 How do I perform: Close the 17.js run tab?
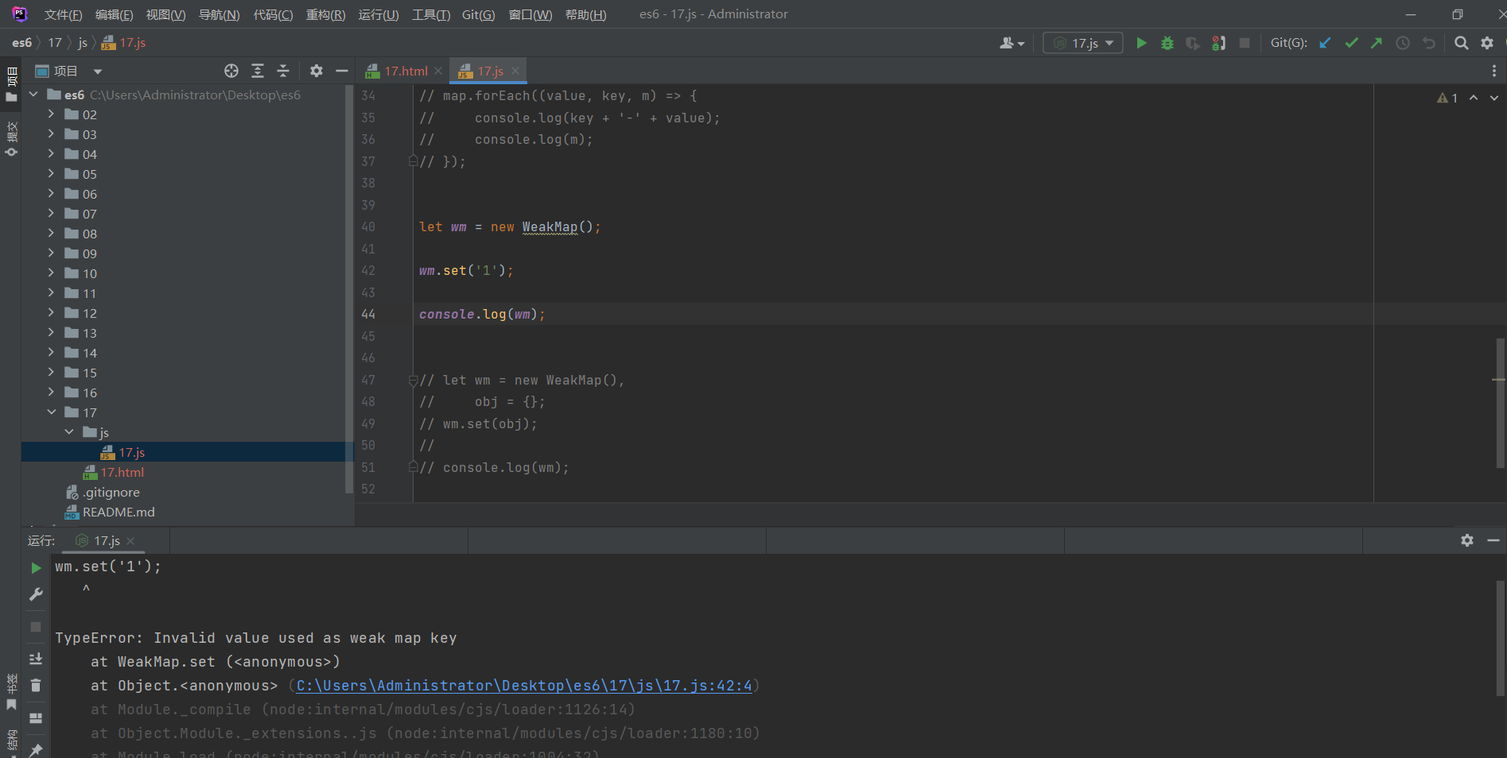tap(130, 541)
